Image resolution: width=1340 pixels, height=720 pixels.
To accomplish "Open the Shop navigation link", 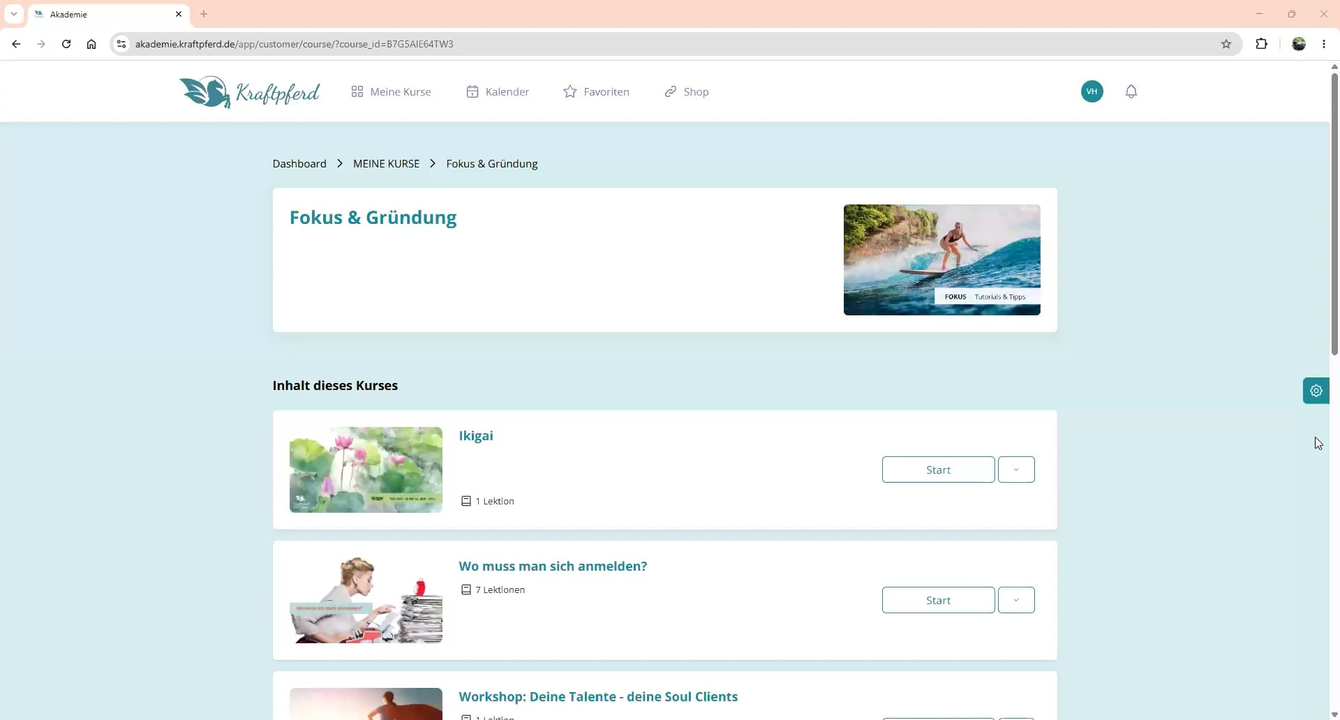I will tap(686, 91).
